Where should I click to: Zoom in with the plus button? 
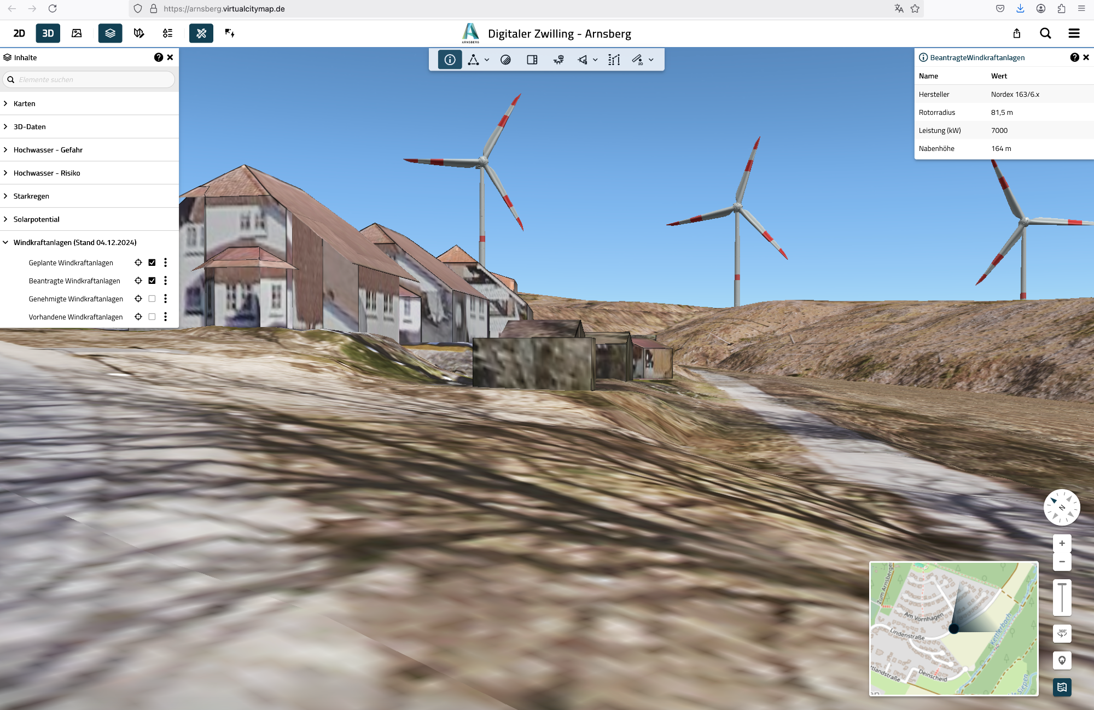pyautogui.click(x=1062, y=543)
